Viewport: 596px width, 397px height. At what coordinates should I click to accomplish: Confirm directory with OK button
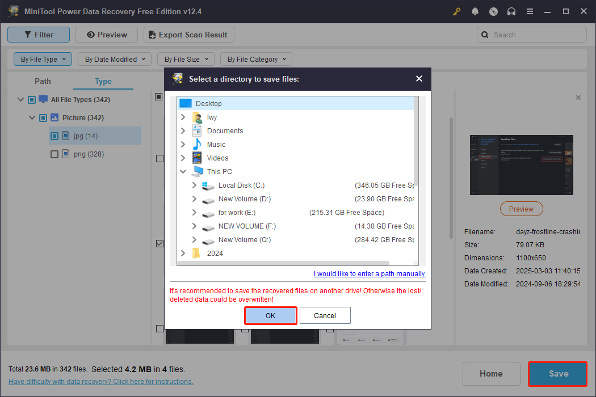point(271,316)
